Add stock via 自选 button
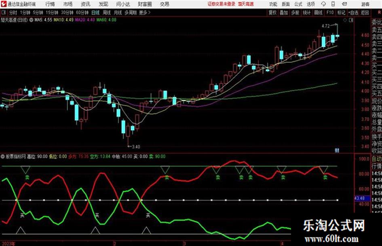This screenshot has height=246, width=382. click(x=353, y=13)
